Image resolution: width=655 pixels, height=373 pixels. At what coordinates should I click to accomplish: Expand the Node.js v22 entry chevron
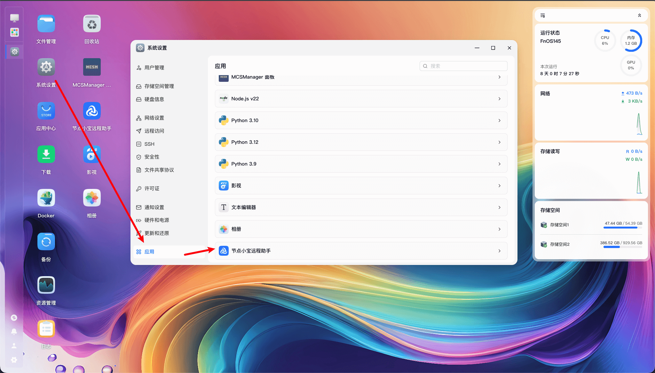499,99
